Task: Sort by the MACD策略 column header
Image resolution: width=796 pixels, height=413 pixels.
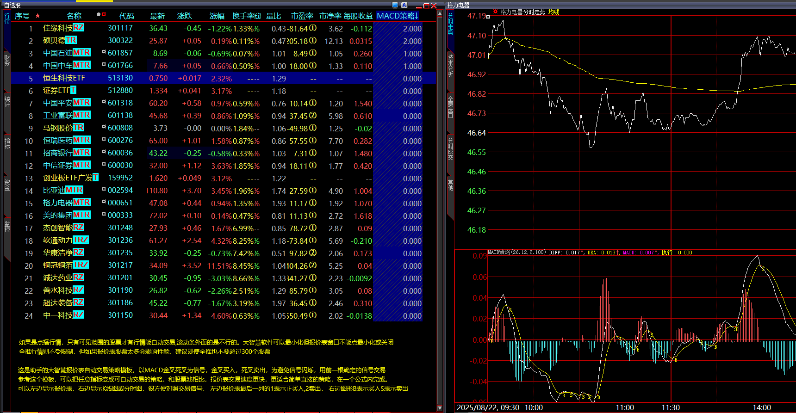Action: tap(397, 16)
